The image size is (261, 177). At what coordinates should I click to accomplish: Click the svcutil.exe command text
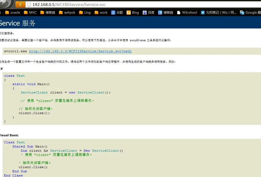15,51
